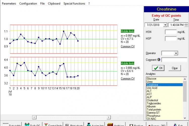Screen dimensions: 189x126
Task: Click the Clear button
Action: tap(175, 68)
